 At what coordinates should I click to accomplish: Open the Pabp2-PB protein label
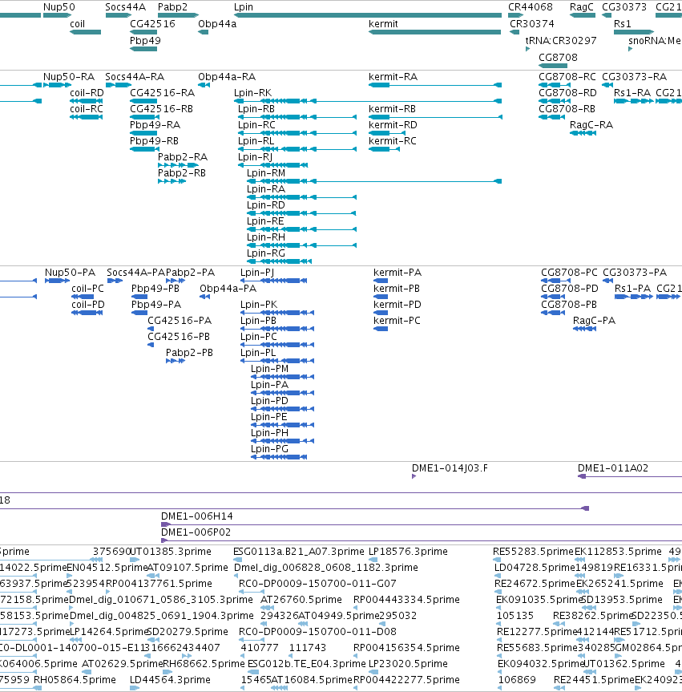189,353
